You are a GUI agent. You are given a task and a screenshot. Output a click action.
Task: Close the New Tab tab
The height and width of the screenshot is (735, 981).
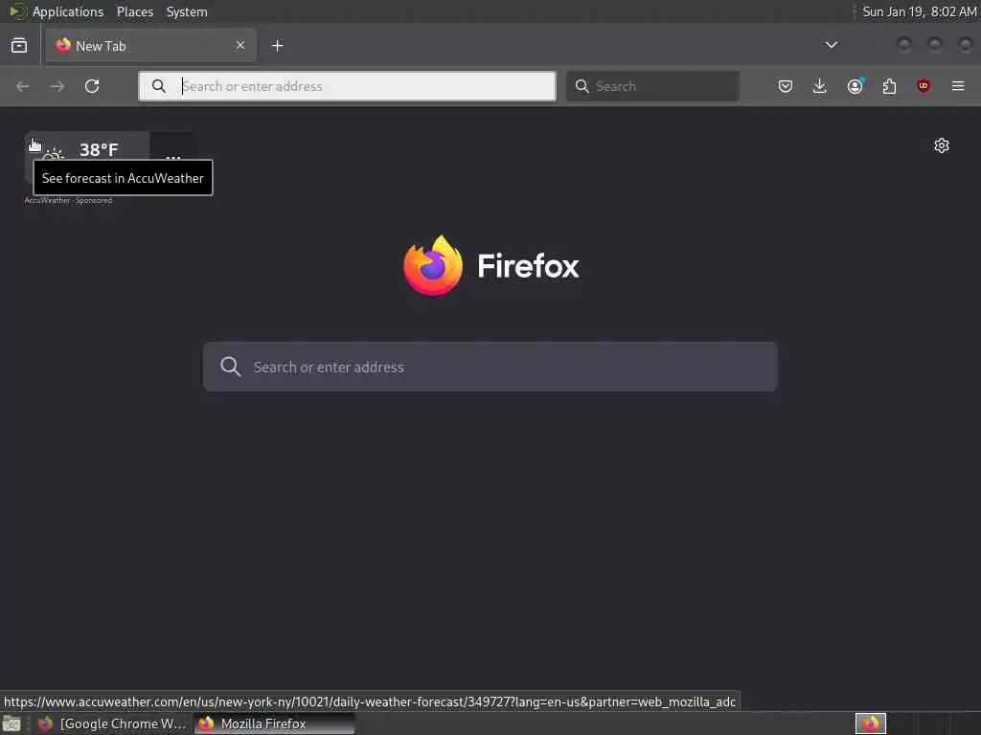(240, 46)
